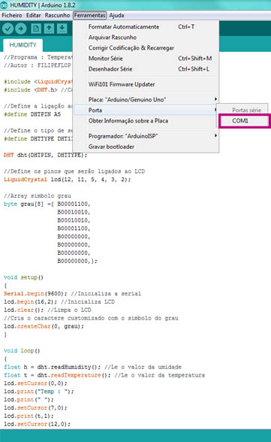Click the Upload (right arrow) toolbar button
271x442 pixels.
point(21,29)
